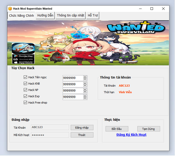Viewport: 175px width, 156px height.
Task: Decrease the Exp value with down arrow
Action: point(85,98)
